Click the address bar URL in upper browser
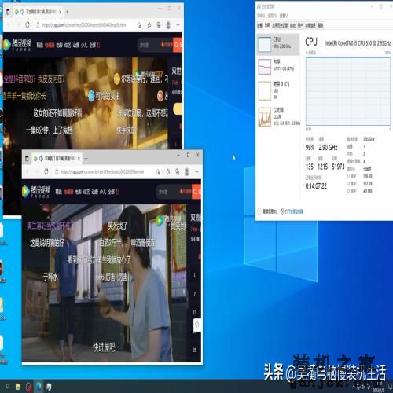The width and height of the screenshot is (393, 393). click(84, 25)
